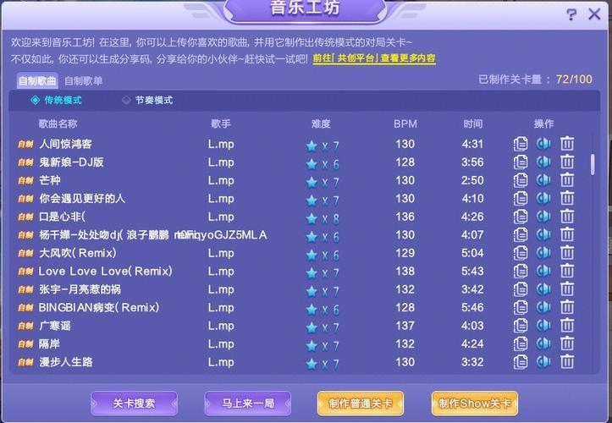Image resolution: width=612 pixels, height=423 pixels.
Task: Preview audio of 漫步人生路
Action: pos(543,362)
